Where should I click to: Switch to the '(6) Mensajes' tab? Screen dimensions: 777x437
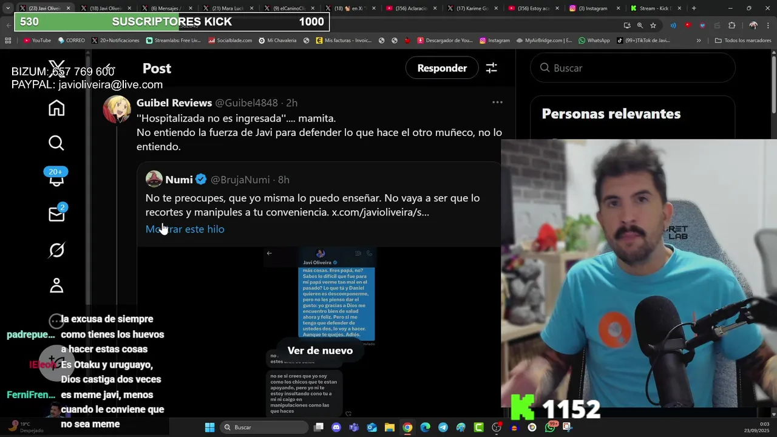click(167, 8)
